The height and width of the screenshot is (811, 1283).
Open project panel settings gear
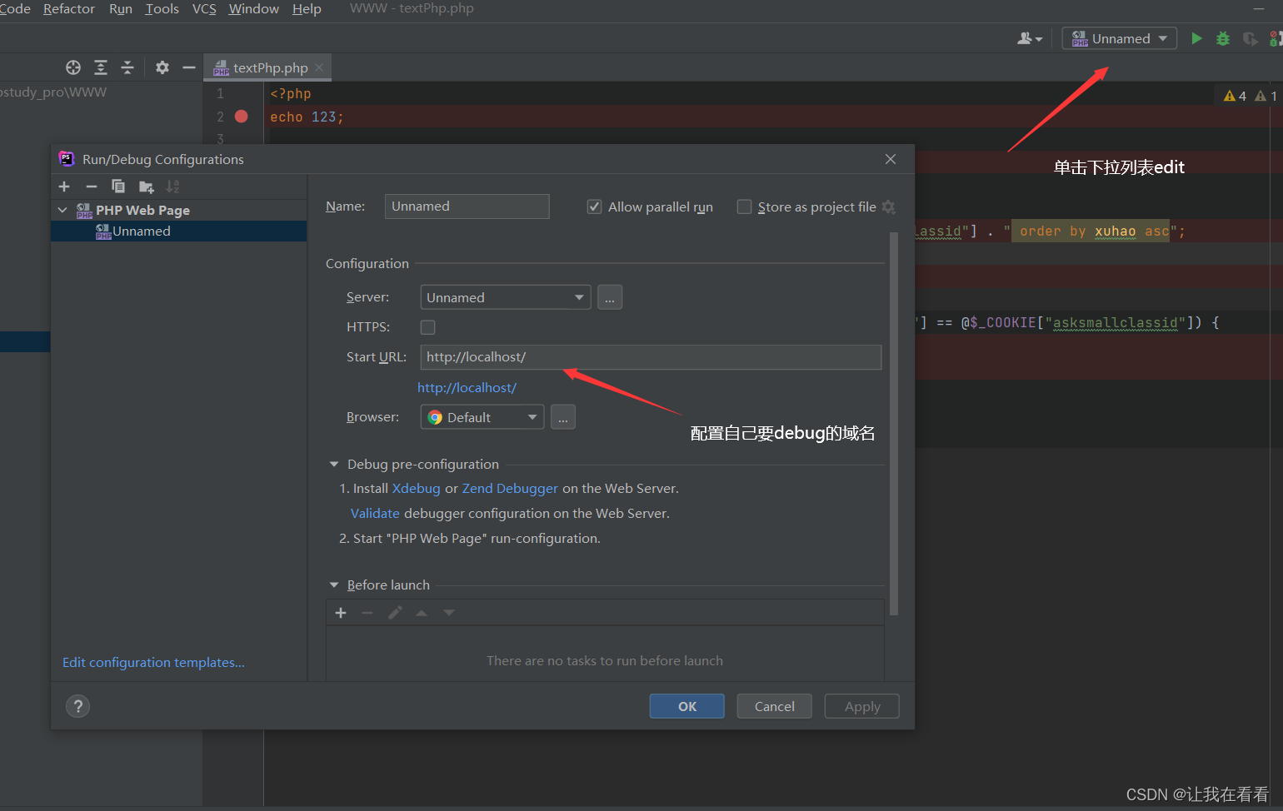pos(162,67)
